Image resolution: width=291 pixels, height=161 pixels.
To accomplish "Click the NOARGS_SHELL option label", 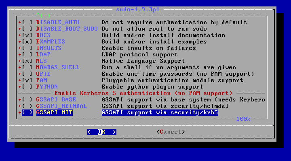I will tap(58, 68).
